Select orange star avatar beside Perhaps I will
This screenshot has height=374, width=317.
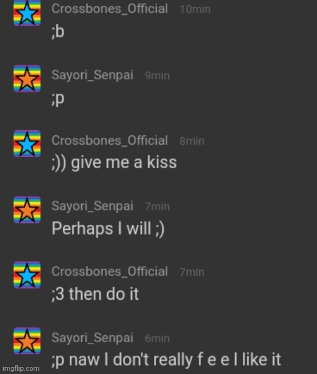point(27,210)
